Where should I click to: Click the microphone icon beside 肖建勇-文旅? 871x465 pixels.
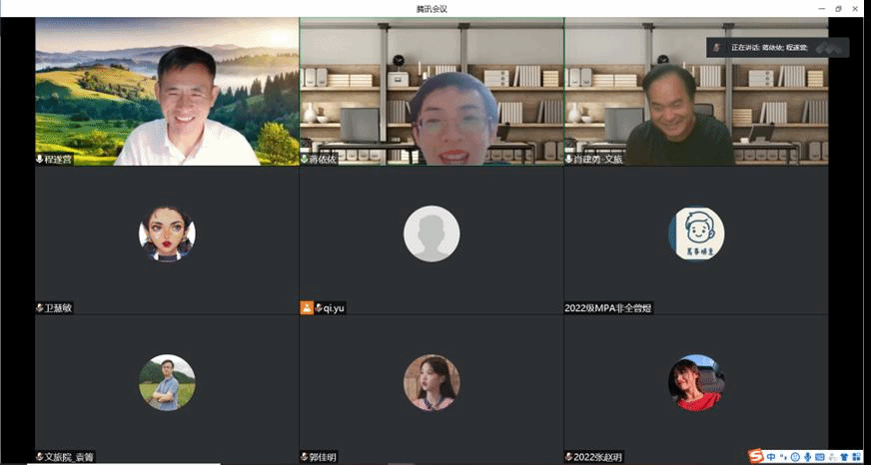click(569, 159)
